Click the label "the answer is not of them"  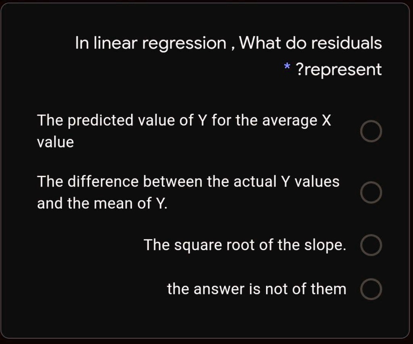(256, 288)
